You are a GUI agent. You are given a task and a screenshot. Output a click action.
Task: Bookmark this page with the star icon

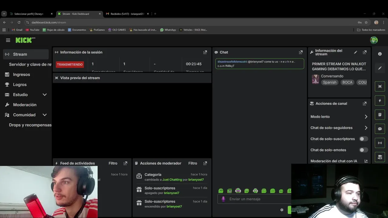pyautogui.click(x=366, y=22)
